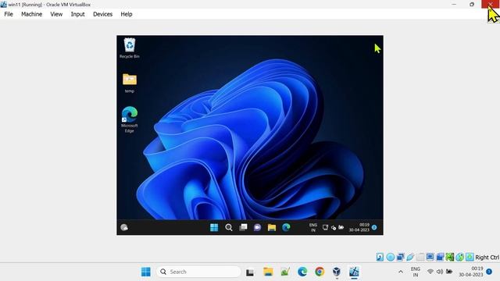500x281 pixels.
Task: Close the win11 VirtualBox window
Action: pos(491,4)
